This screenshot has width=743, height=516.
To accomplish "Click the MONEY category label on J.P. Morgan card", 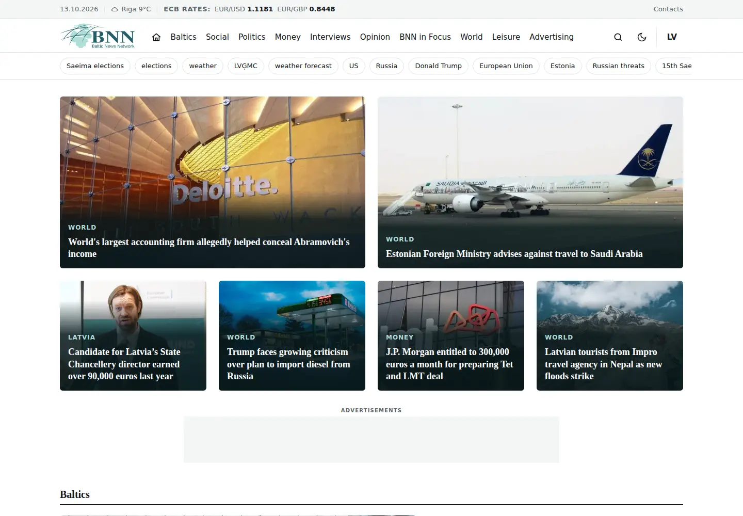I will pyautogui.click(x=400, y=337).
